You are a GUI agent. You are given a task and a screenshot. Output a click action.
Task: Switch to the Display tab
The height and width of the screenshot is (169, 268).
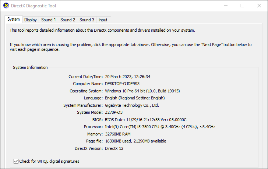pyautogui.click(x=31, y=20)
